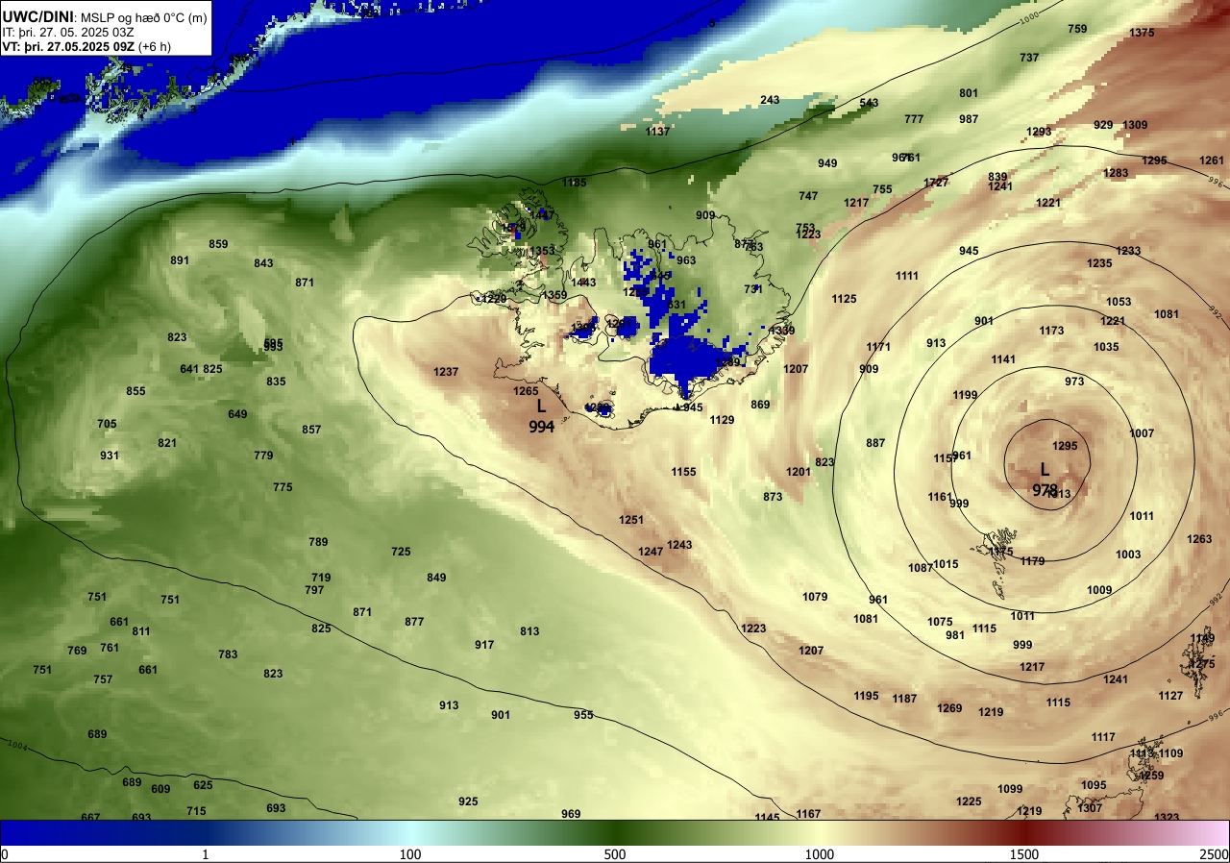Screen dimensions: 1230x863
Task: Click the height value 1141
Action: pos(1003,359)
